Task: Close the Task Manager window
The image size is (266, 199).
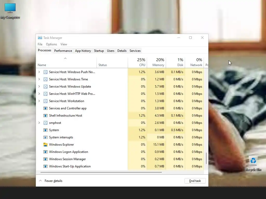Action: (202, 38)
